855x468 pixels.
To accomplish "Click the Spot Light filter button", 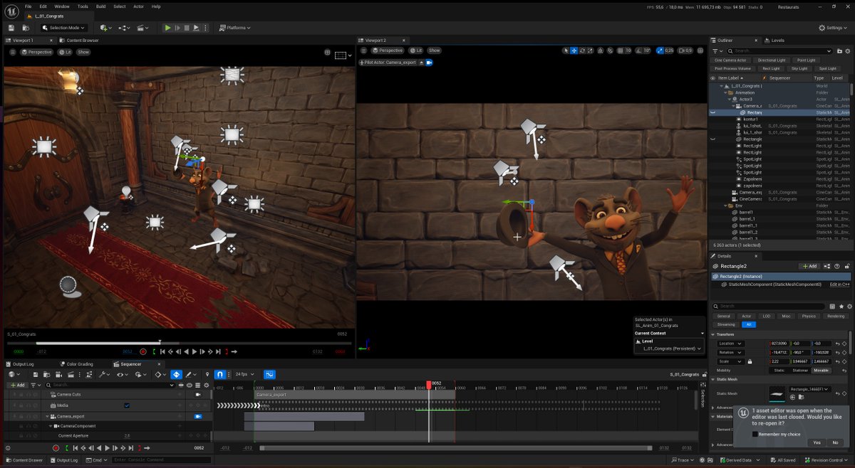I will coord(828,68).
